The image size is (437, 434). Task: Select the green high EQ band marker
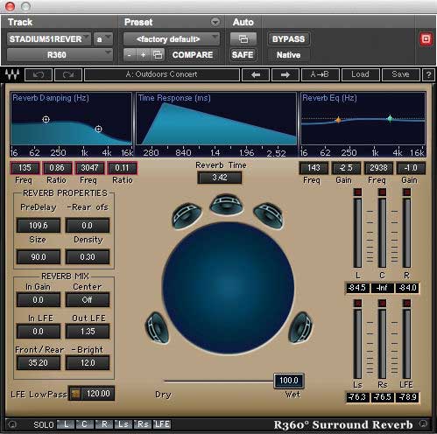point(390,118)
